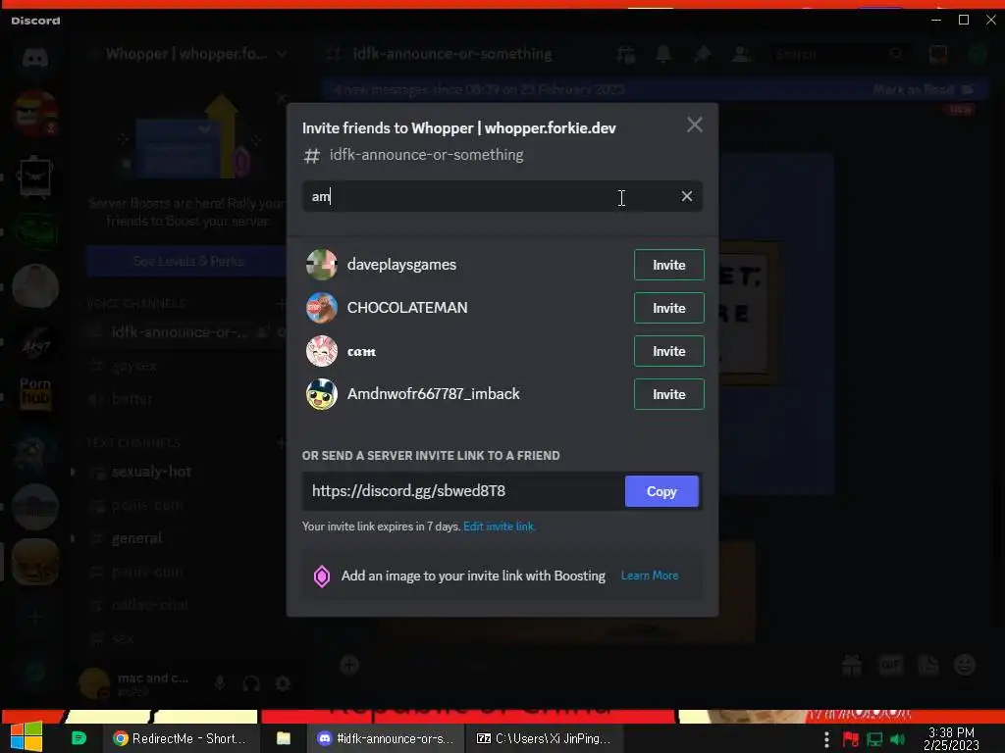This screenshot has width=1005, height=753.
Task: Open the better voice channel
Action: (x=132, y=400)
